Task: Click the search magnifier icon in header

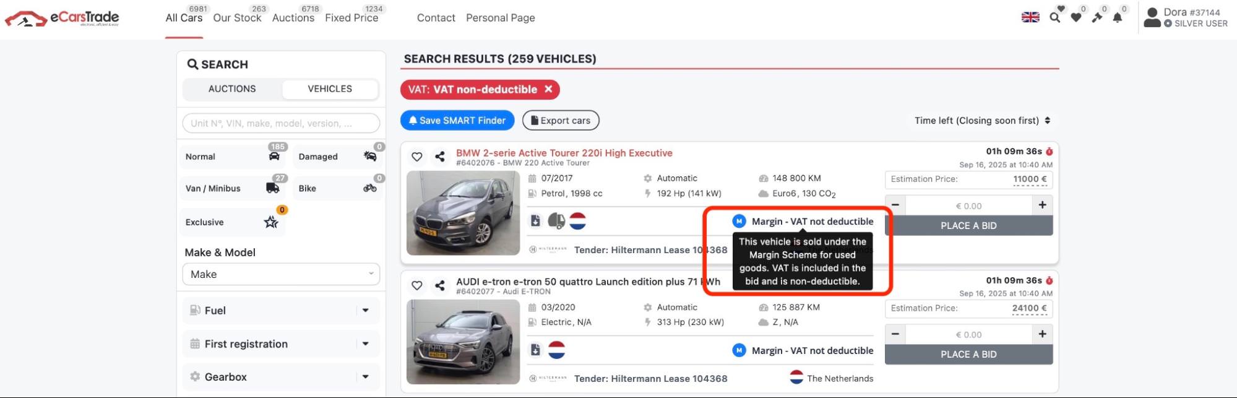Action: tap(1055, 17)
